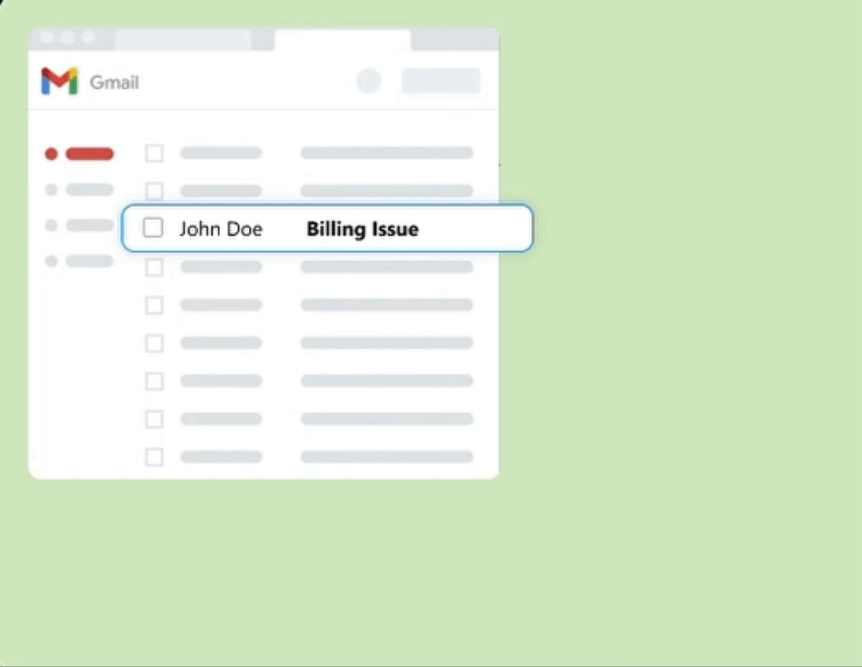
Task: Open the red highlighted sidebar label
Action: pos(90,154)
